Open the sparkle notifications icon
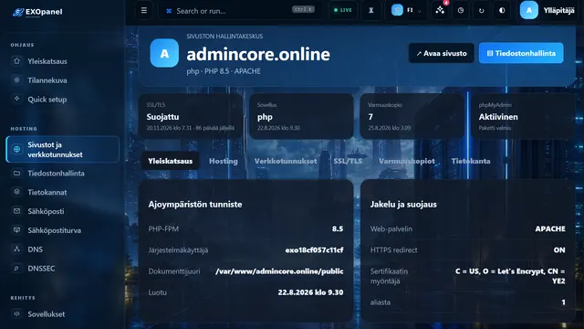The width and height of the screenshot is (584, 329). [x=440, y=10]
